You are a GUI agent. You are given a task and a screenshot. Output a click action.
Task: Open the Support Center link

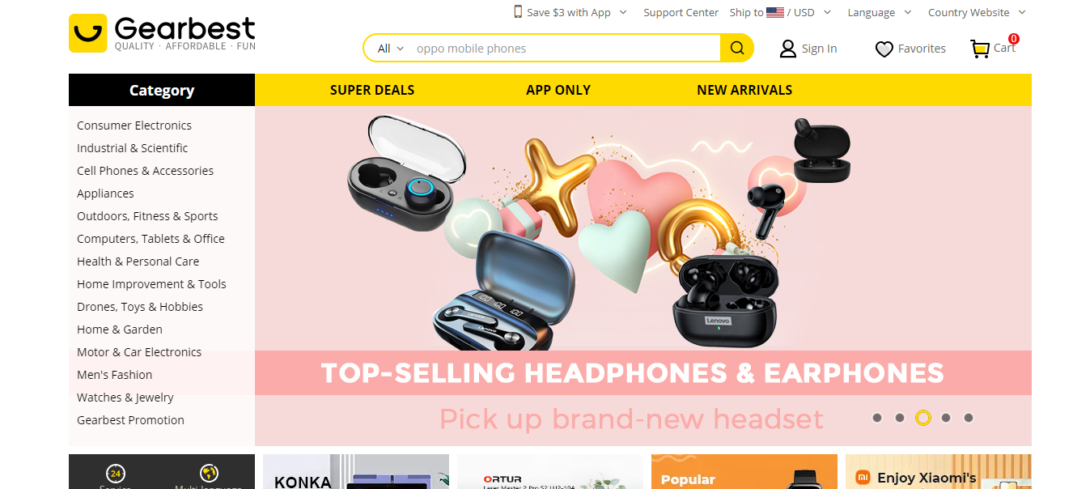coord(681,12)
